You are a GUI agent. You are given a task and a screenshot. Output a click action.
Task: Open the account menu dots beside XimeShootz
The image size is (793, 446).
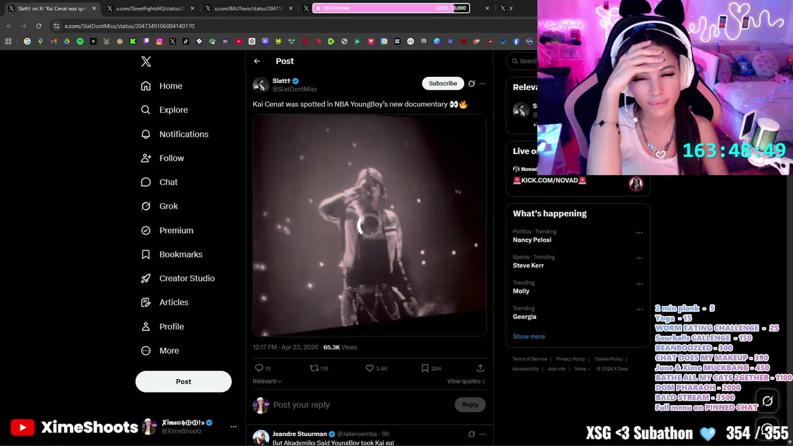click(234, 427)
